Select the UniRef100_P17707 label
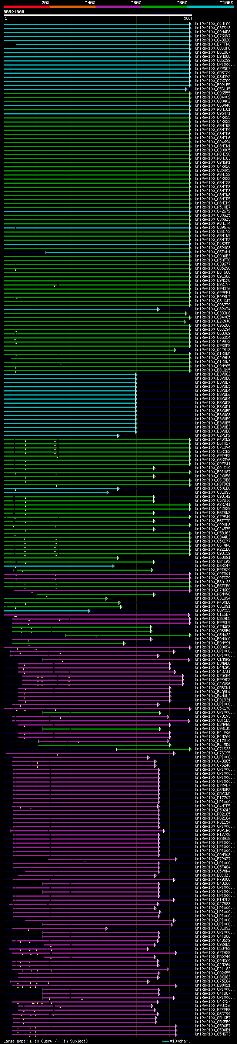 pos(213,798)
